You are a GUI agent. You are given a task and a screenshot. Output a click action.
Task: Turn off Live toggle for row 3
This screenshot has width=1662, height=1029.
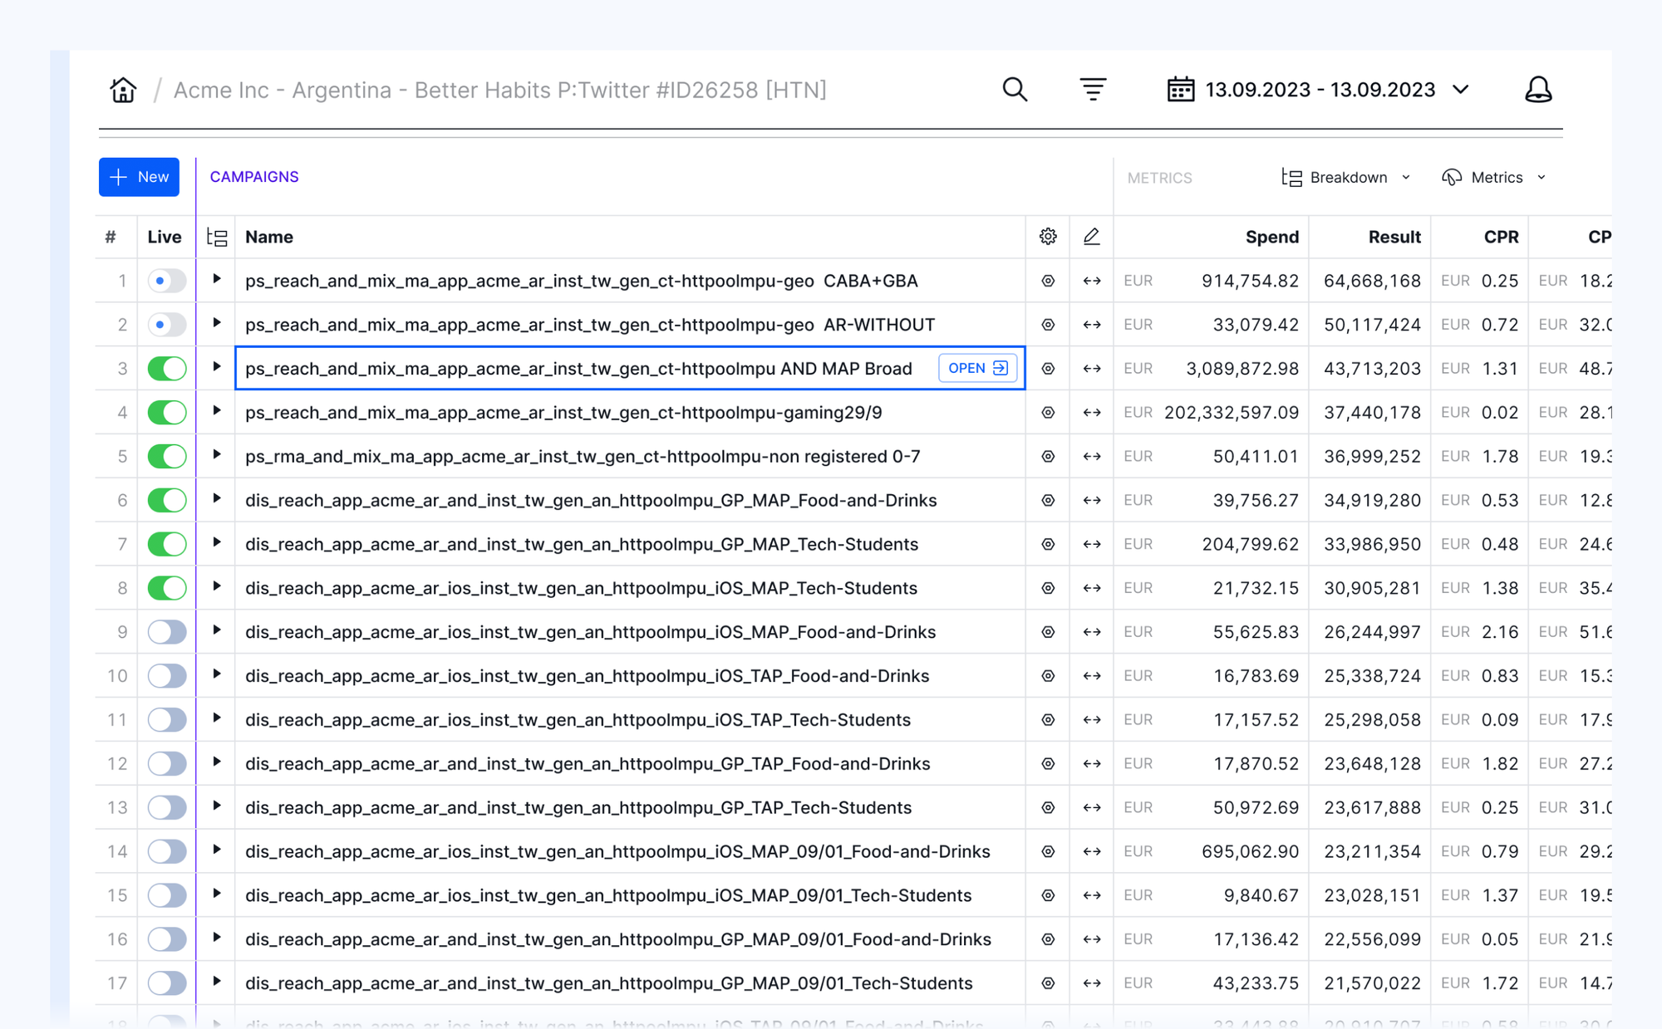(167, 369)
